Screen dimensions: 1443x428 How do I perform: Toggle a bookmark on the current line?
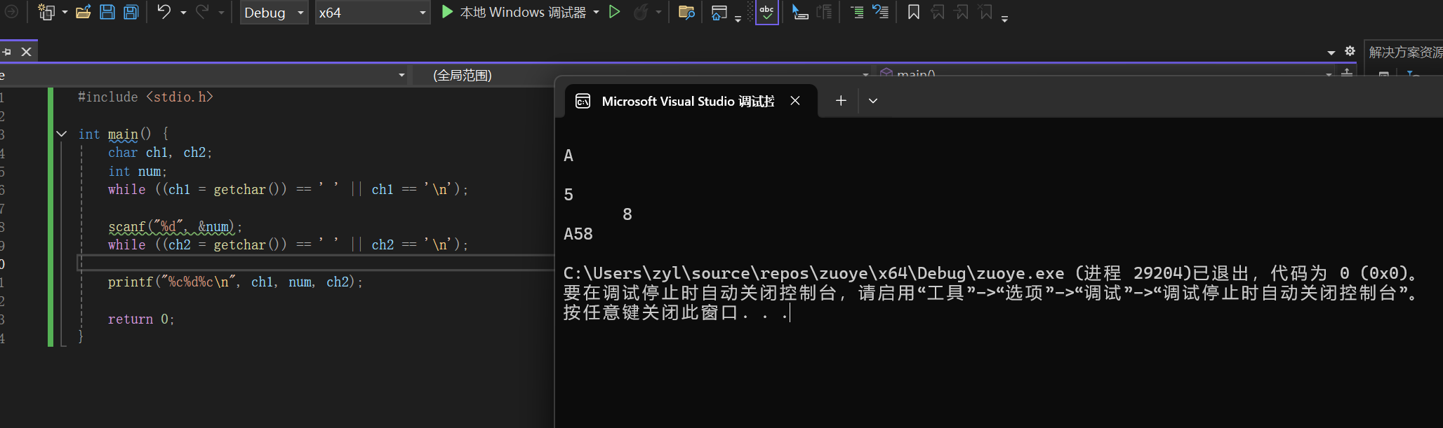click(x=914, y=12)
